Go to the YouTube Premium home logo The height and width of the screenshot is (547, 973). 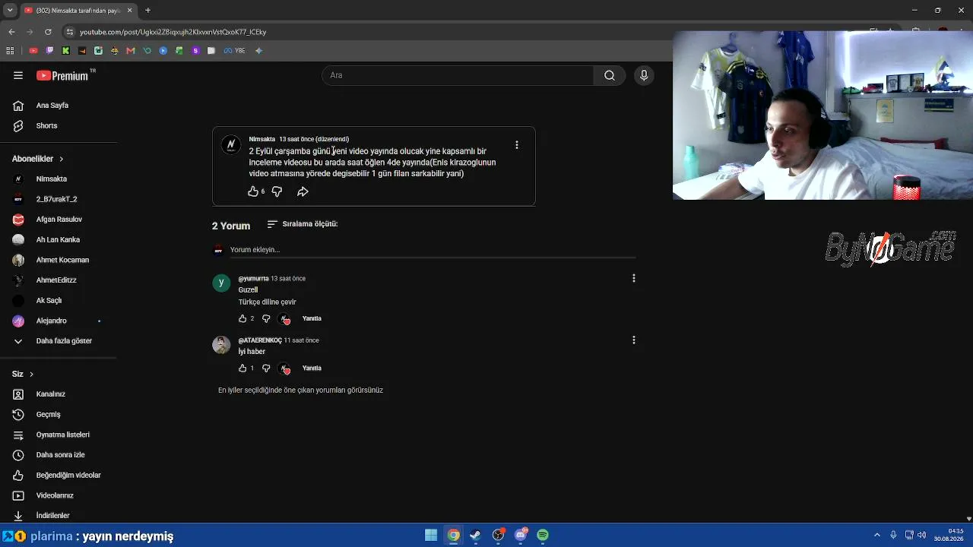coord(62,75)
